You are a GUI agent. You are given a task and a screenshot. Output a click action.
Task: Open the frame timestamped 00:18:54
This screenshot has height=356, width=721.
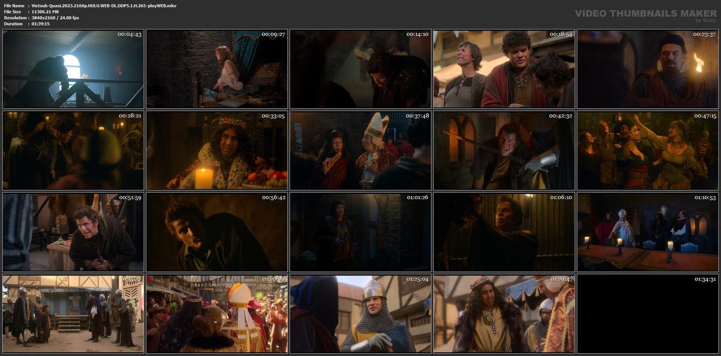(x=504, y=69)
